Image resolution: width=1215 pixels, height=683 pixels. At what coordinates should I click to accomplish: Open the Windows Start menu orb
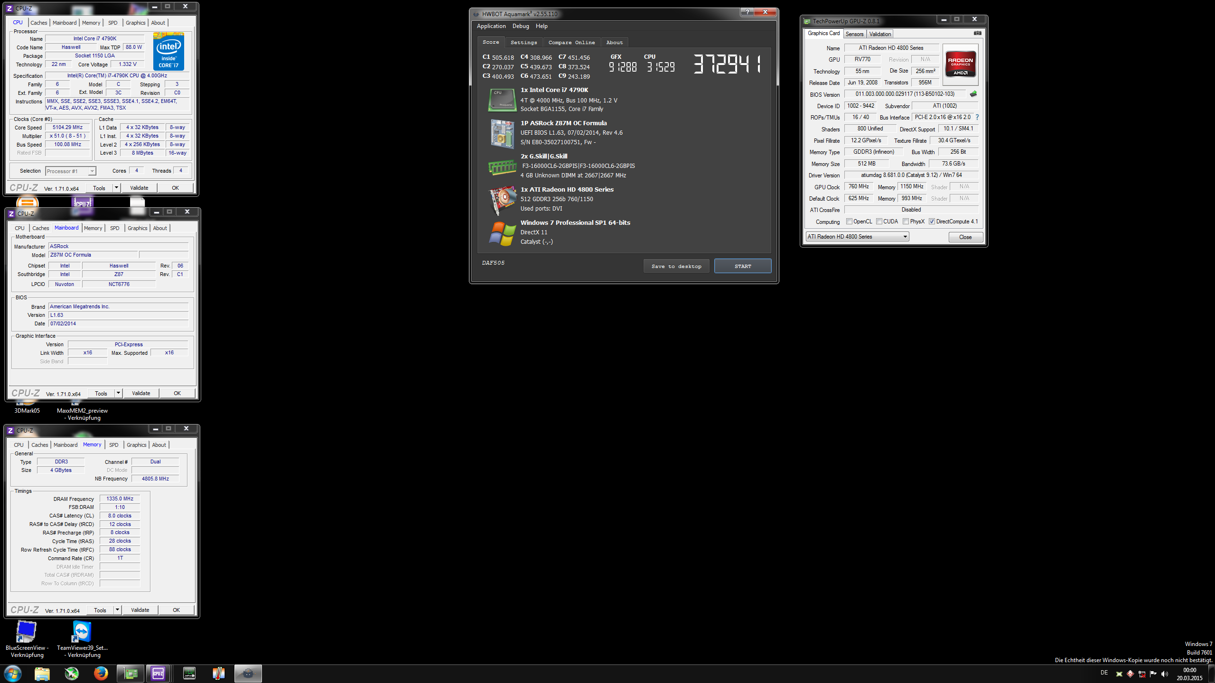[13, 674]
